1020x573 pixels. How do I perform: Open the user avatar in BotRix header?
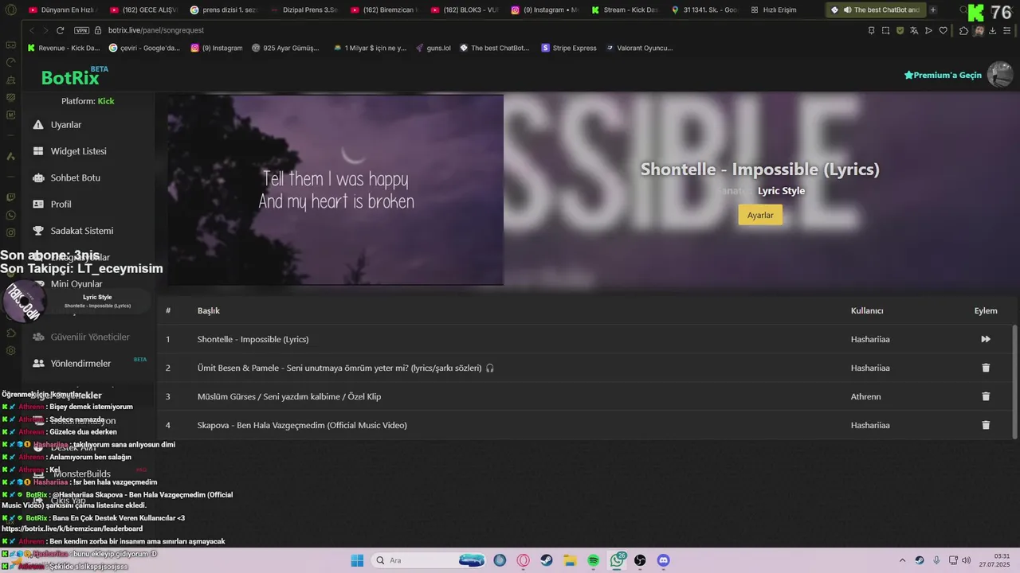point(999,75)
